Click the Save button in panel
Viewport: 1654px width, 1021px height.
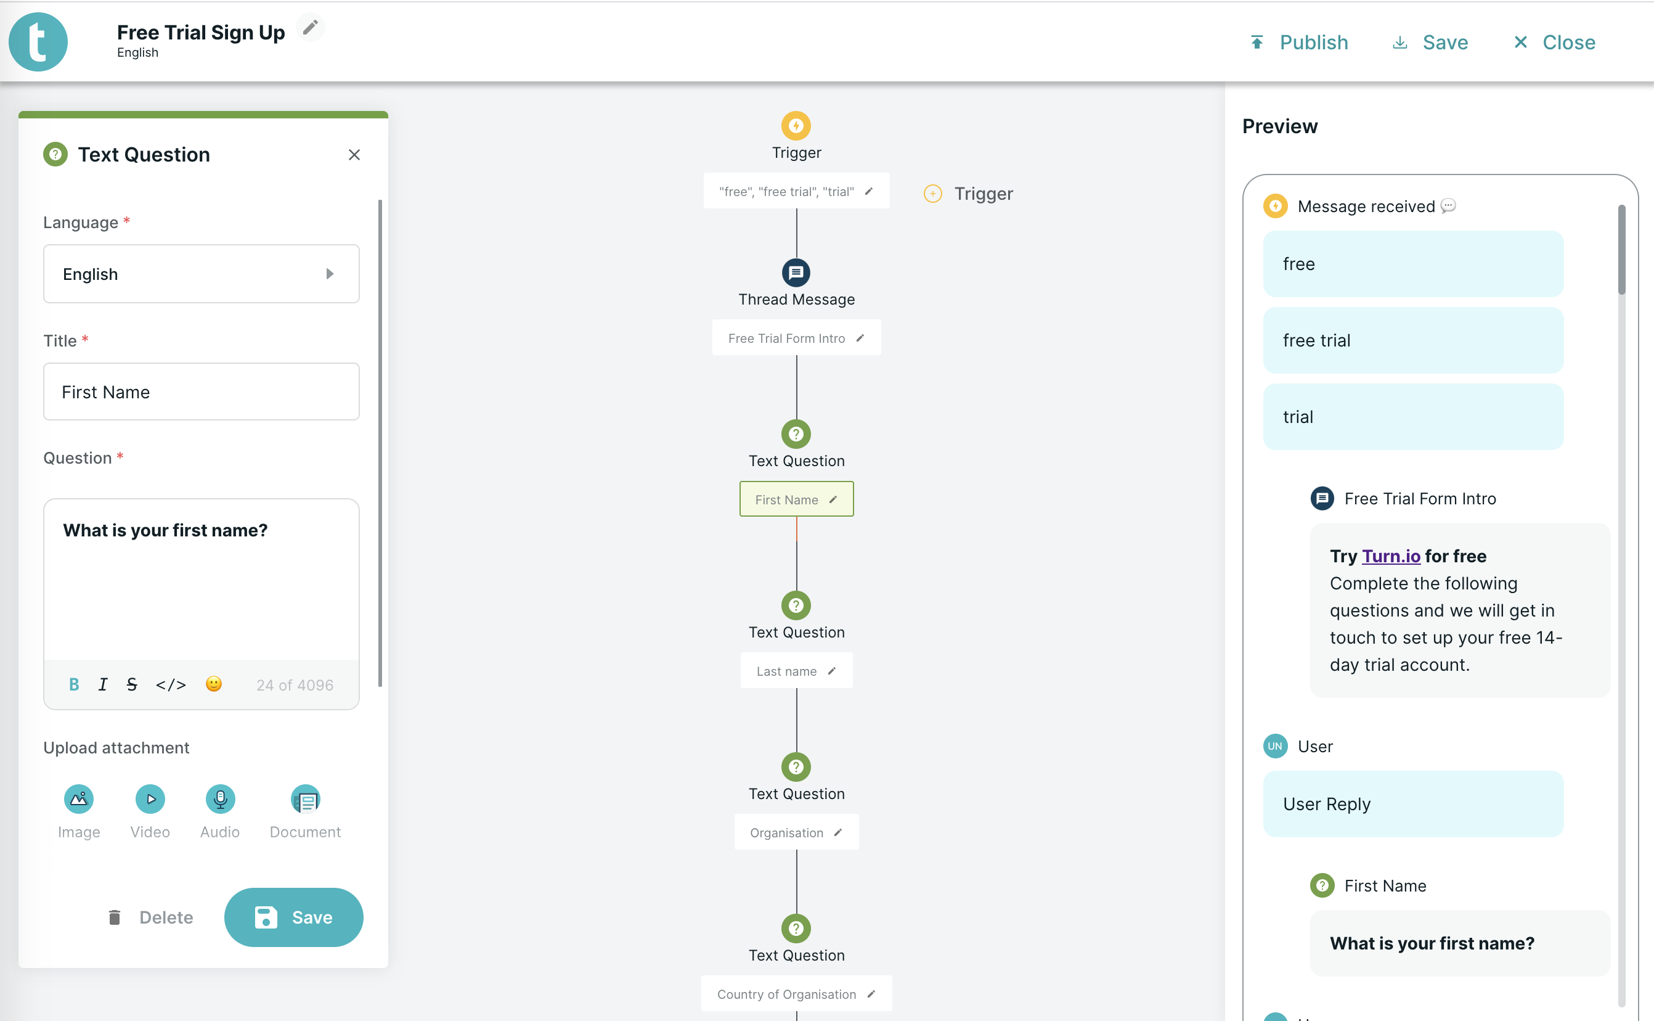[x=293, y=917]
